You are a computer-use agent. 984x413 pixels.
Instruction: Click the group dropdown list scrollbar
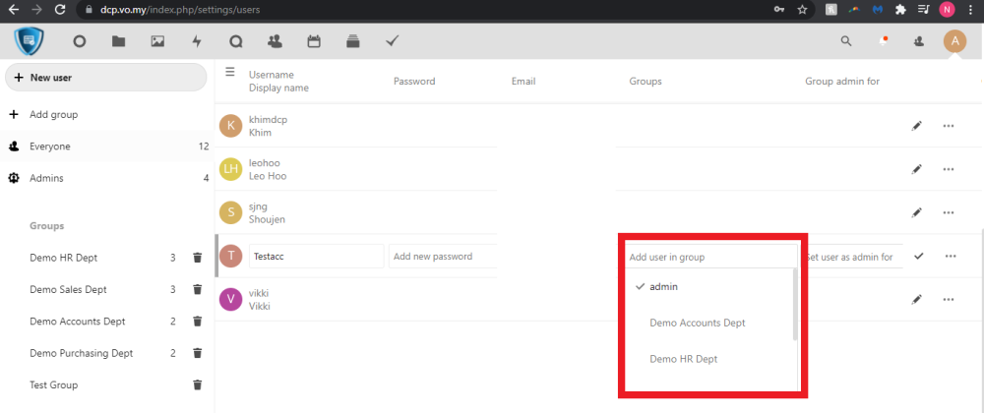tap(795, 305)
